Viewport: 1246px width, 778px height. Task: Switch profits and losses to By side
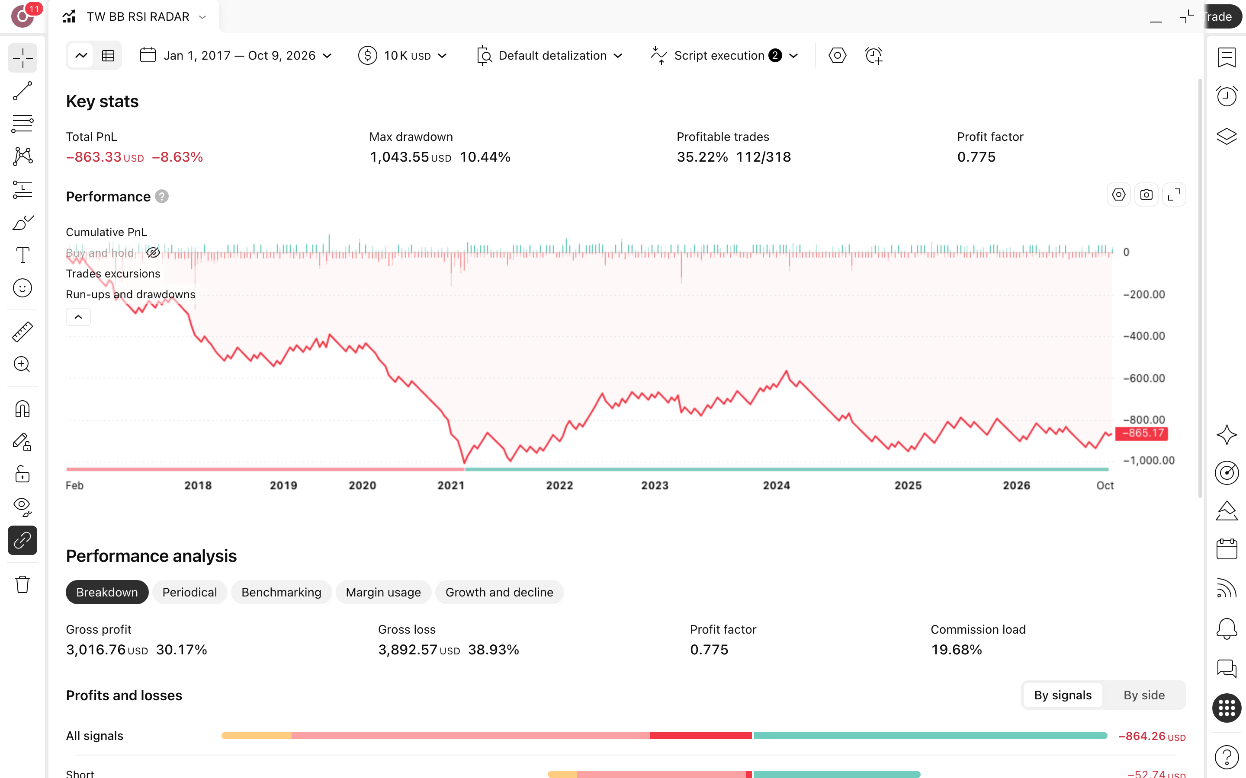coord(1143,695)
